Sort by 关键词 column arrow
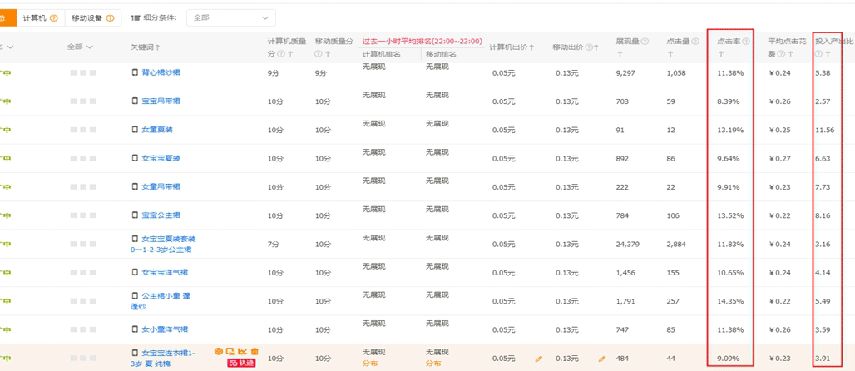Image resolution: width=855 pixels, height=371 pixels. pyautogui.click(x=158, y=47)
